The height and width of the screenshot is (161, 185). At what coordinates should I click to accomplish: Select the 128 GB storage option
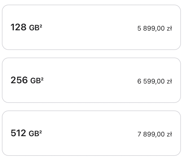(91, 27)
